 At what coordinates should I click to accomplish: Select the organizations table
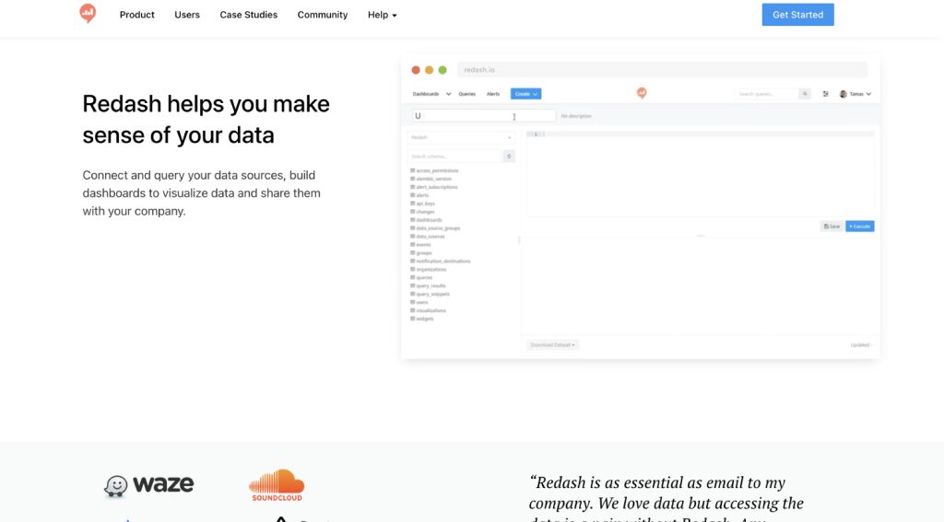[x=428, y=270]
